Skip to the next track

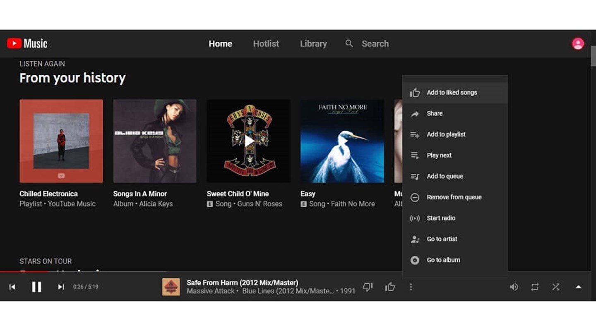61,287
